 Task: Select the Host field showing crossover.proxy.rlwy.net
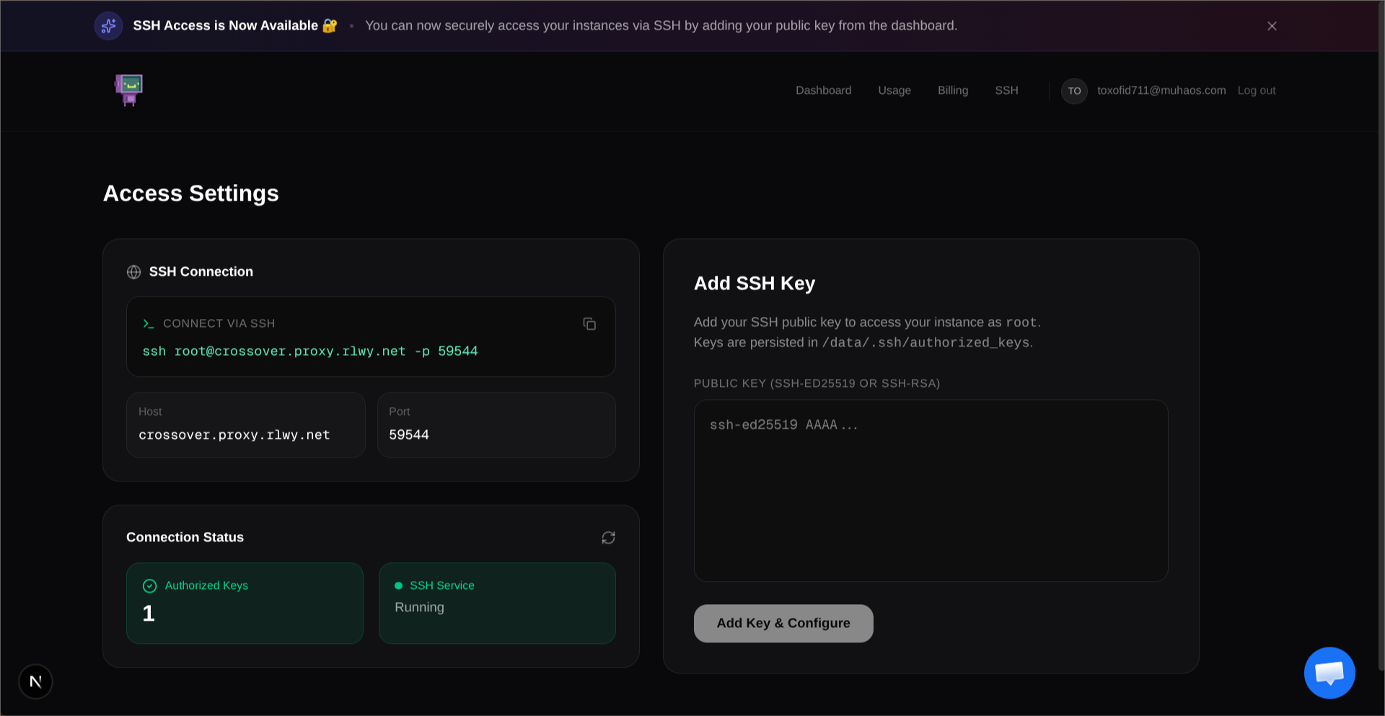[x=245, y=425]
